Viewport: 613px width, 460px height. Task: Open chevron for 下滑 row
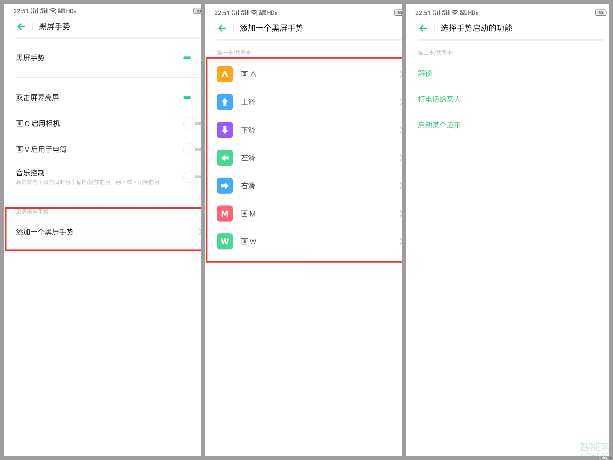pos(400,130)
